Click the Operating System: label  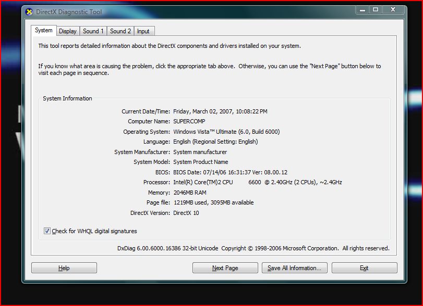coord(147,132)
